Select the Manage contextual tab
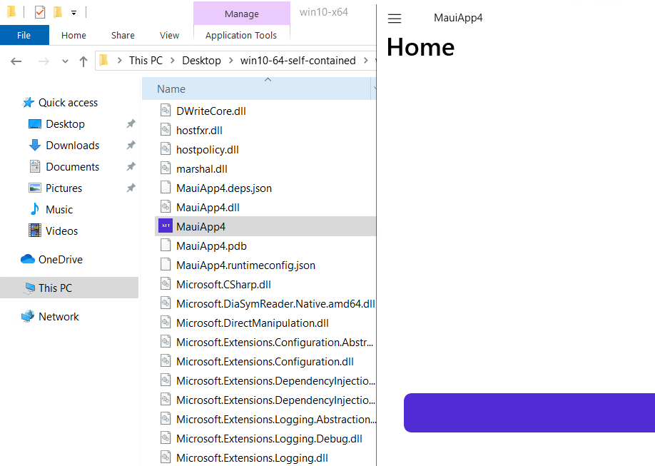Screen dimensions: 655x466 241,14
